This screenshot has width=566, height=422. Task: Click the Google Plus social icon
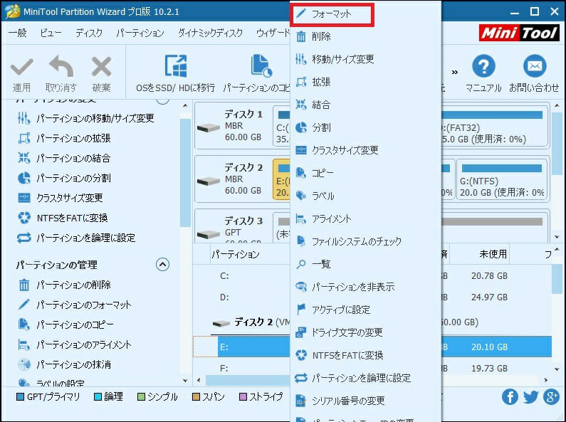[551, 397]
